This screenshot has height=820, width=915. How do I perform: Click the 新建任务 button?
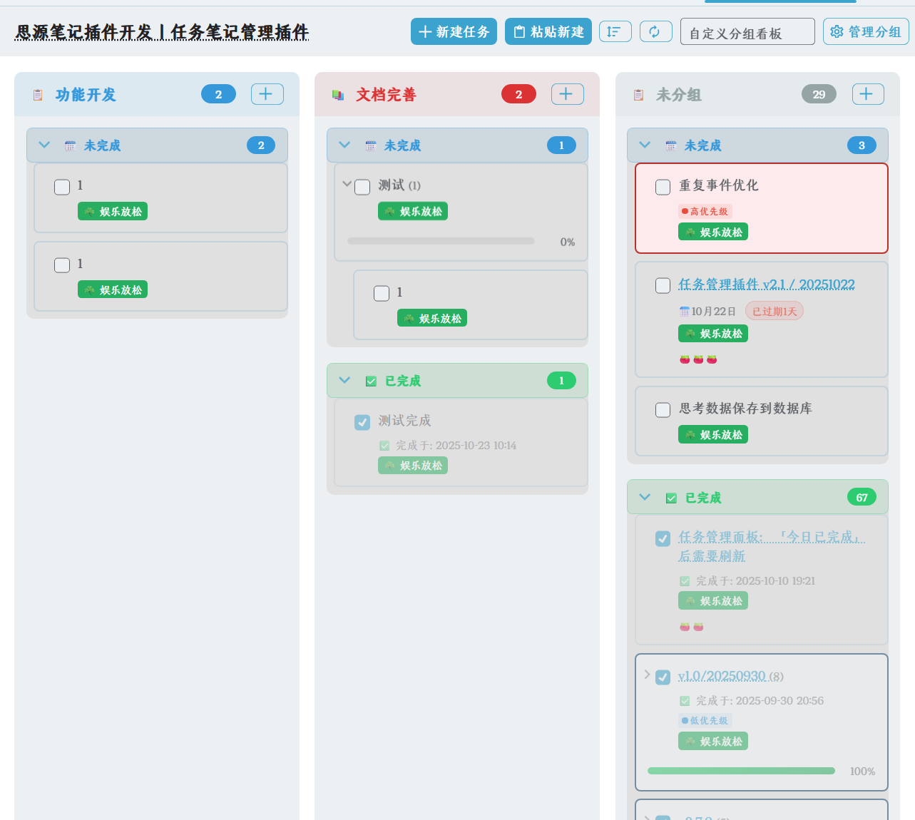point(454,31)
